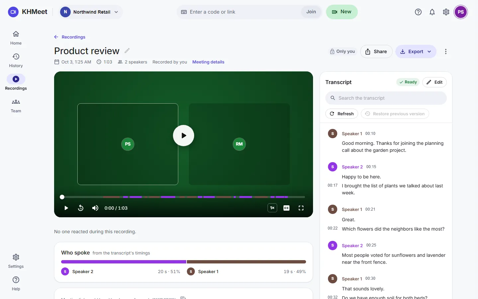Open Team in the sidebar

[x=16, y=106]
